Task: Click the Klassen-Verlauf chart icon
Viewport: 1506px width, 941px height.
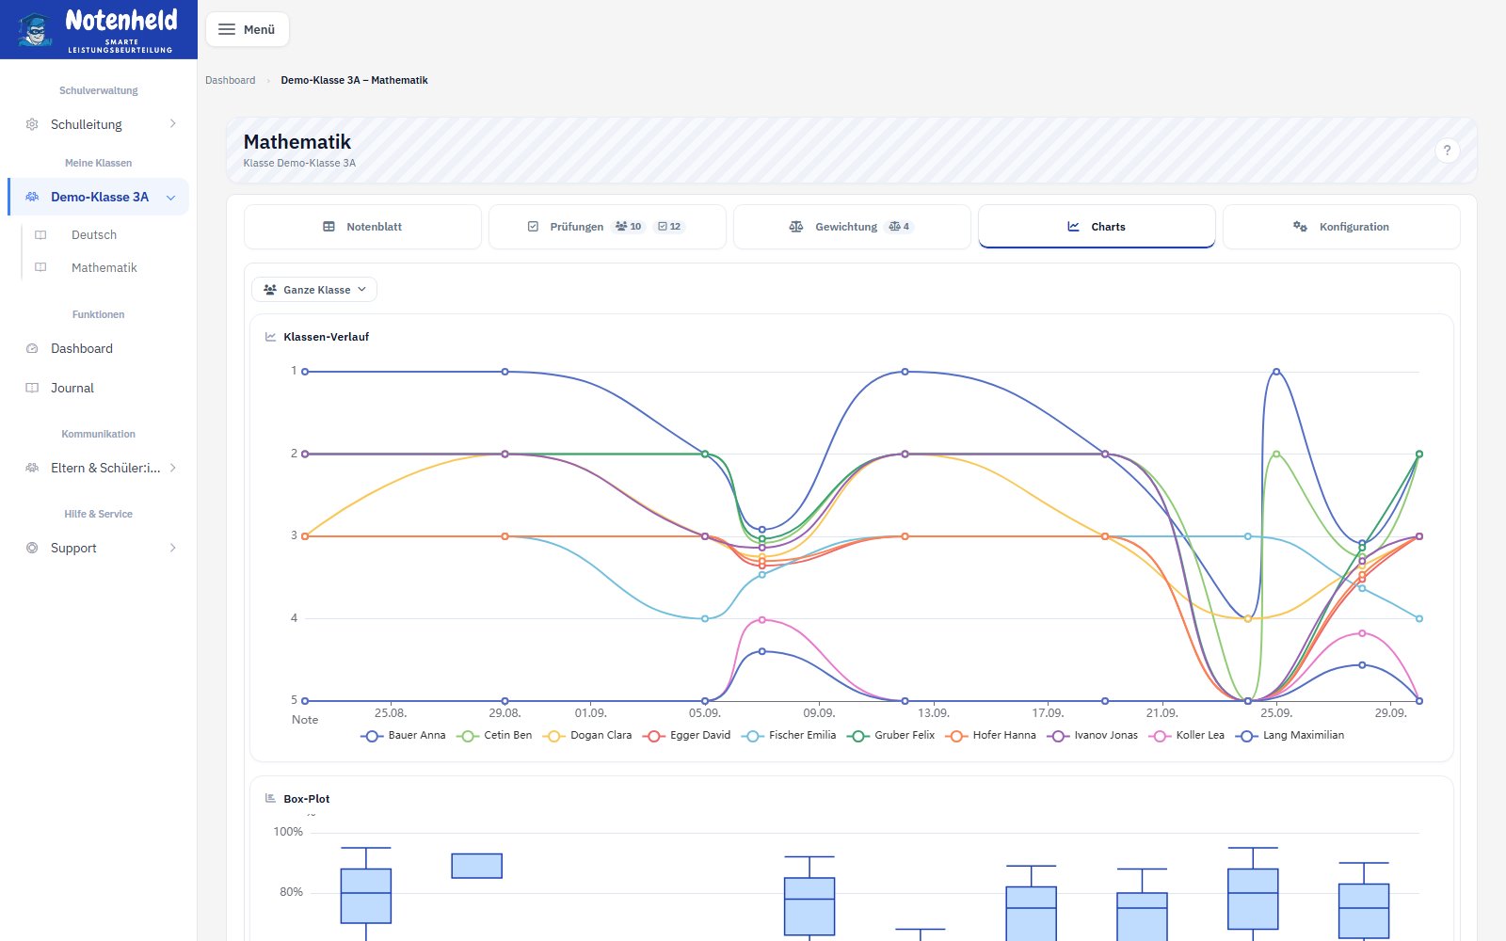Action: click(271, 337)
